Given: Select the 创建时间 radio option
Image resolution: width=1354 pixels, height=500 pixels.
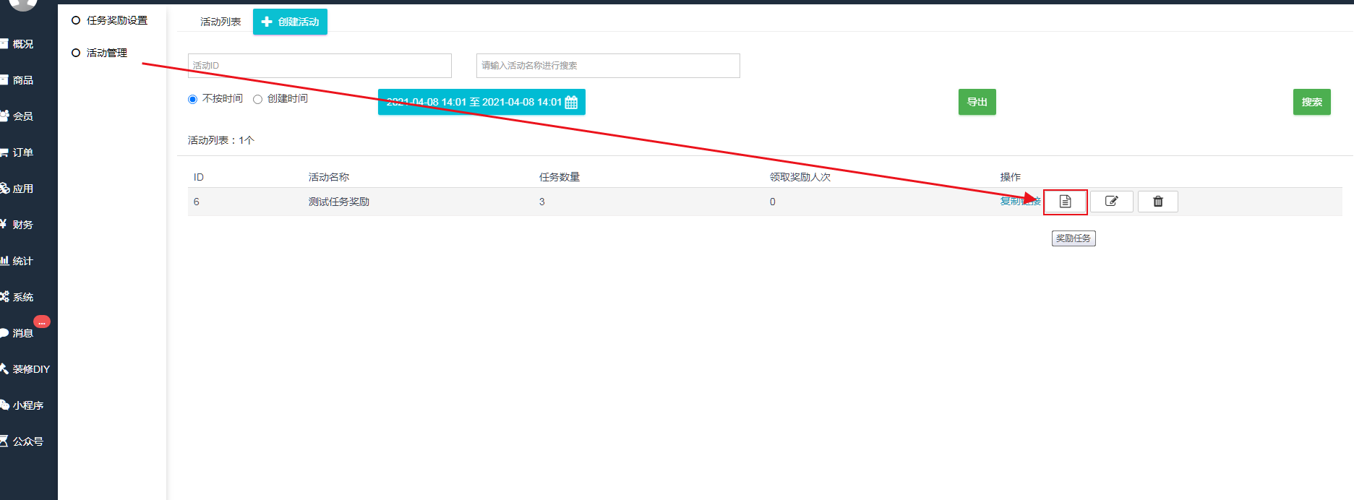Looking at the screenshot, I should [x=257, y=100].
